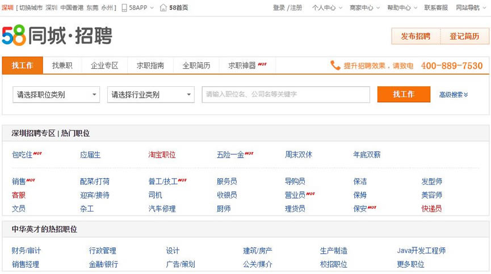The width and height of the screenshot is (491, 274).
Task: Open 普工/技工 job link
Action: point(163,182)
